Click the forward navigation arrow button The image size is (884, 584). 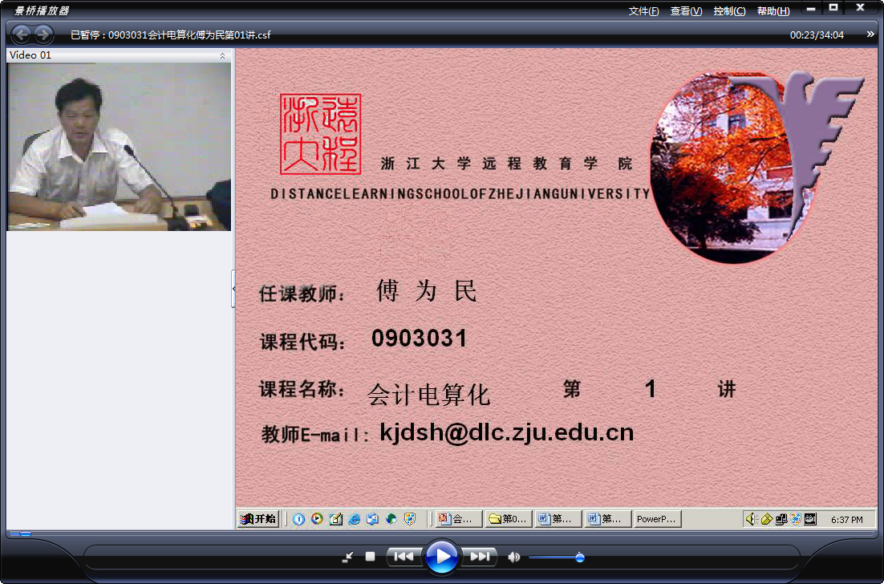pos(43,34)
